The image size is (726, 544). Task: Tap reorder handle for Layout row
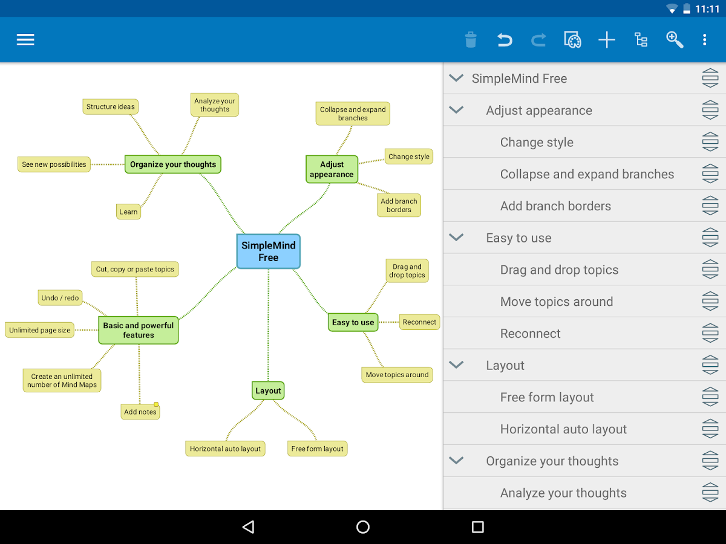point(710,366)
